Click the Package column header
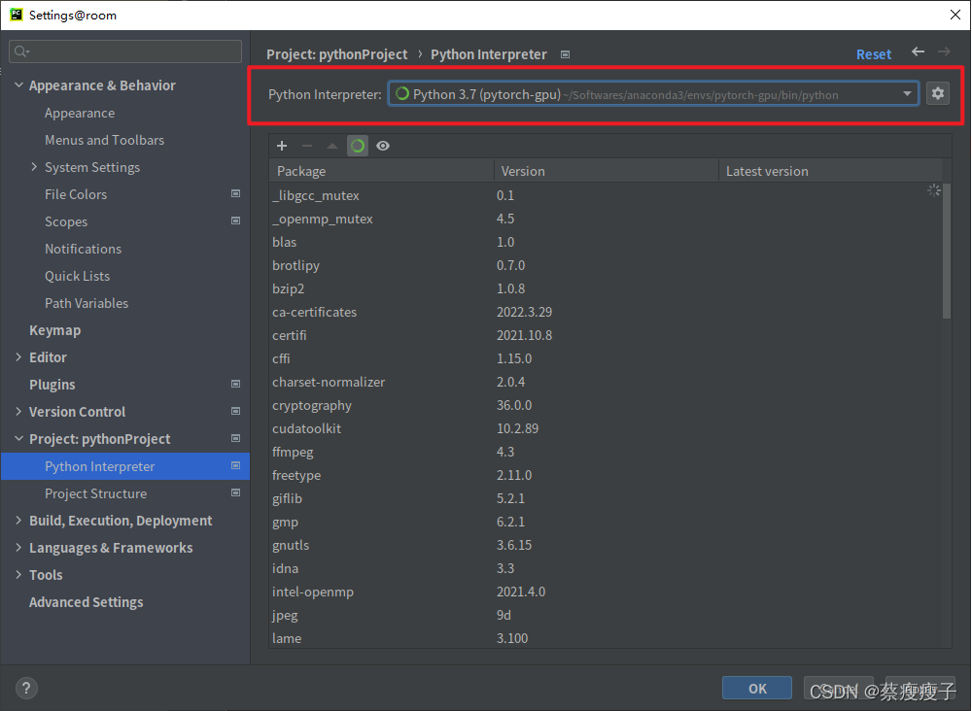 pyautogui.click(x=381, y=171)
